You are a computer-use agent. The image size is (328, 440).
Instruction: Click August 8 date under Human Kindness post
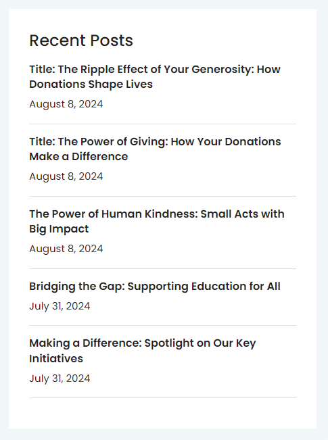coord(66,249)
